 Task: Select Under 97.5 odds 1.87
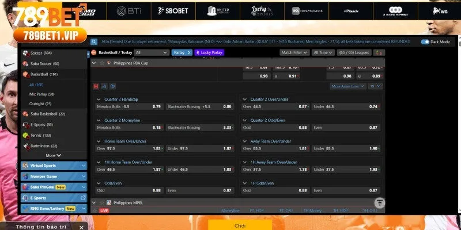(200, 149)
